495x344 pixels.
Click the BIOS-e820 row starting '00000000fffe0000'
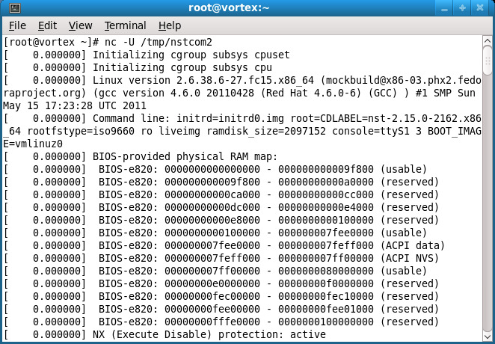coord(221,322)
